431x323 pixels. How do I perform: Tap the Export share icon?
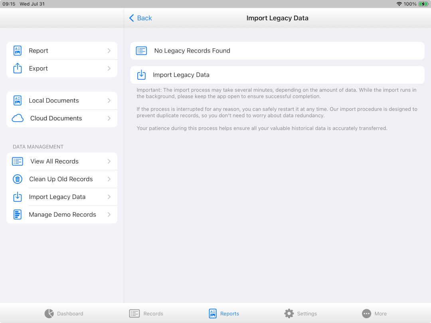pos(18,69)
